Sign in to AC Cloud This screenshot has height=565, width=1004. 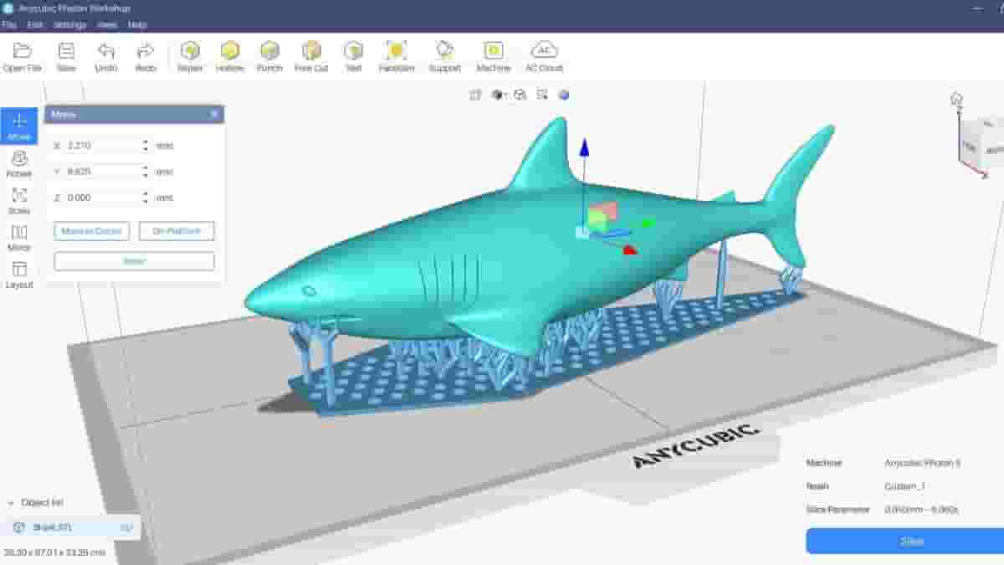click(x=546, y=55)
